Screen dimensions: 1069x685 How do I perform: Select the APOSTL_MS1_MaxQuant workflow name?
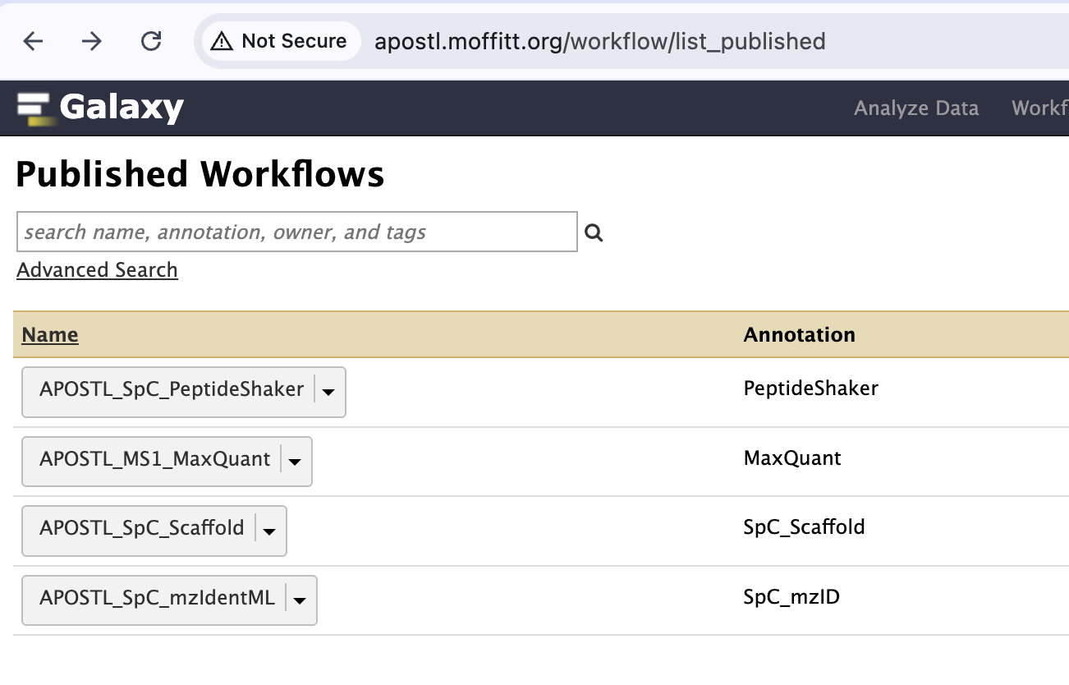154,459
